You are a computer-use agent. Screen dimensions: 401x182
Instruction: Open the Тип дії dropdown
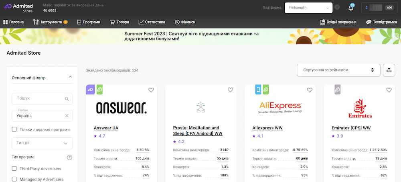[x=42, y=143]
